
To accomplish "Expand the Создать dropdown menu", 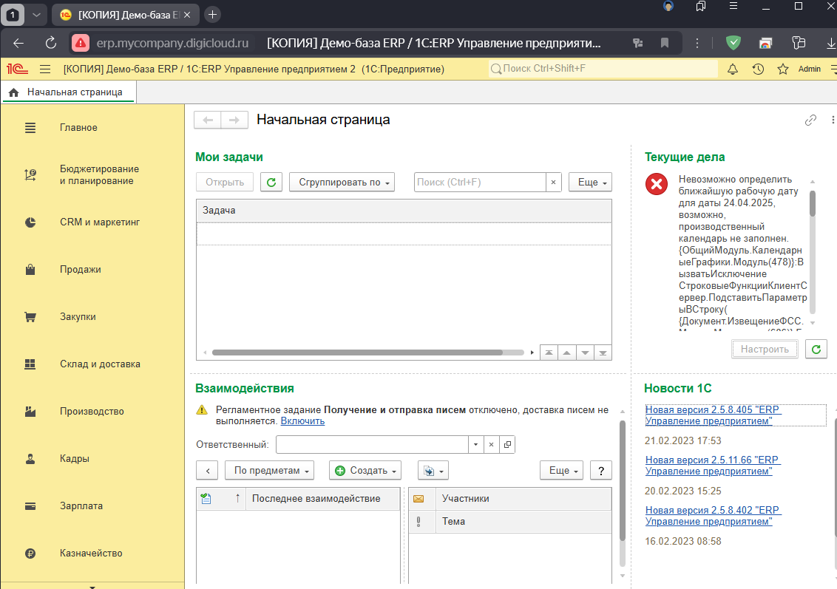I will pos(367,470).
